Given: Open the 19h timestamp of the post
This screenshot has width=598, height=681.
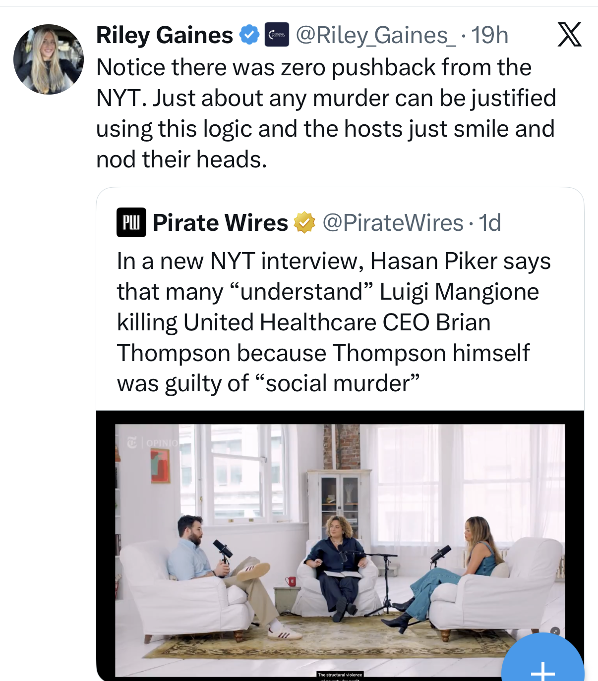Looking at the screenshot, I should [x=489, y=35].
